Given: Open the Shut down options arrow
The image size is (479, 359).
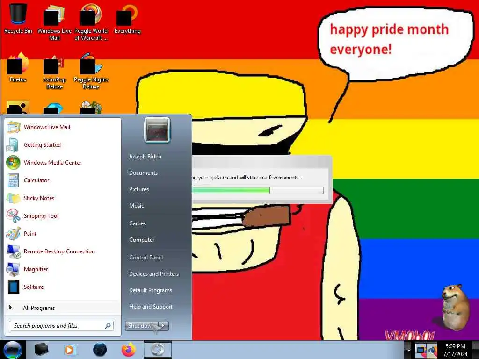Looking at the screenshot, I should pos(164,326).
